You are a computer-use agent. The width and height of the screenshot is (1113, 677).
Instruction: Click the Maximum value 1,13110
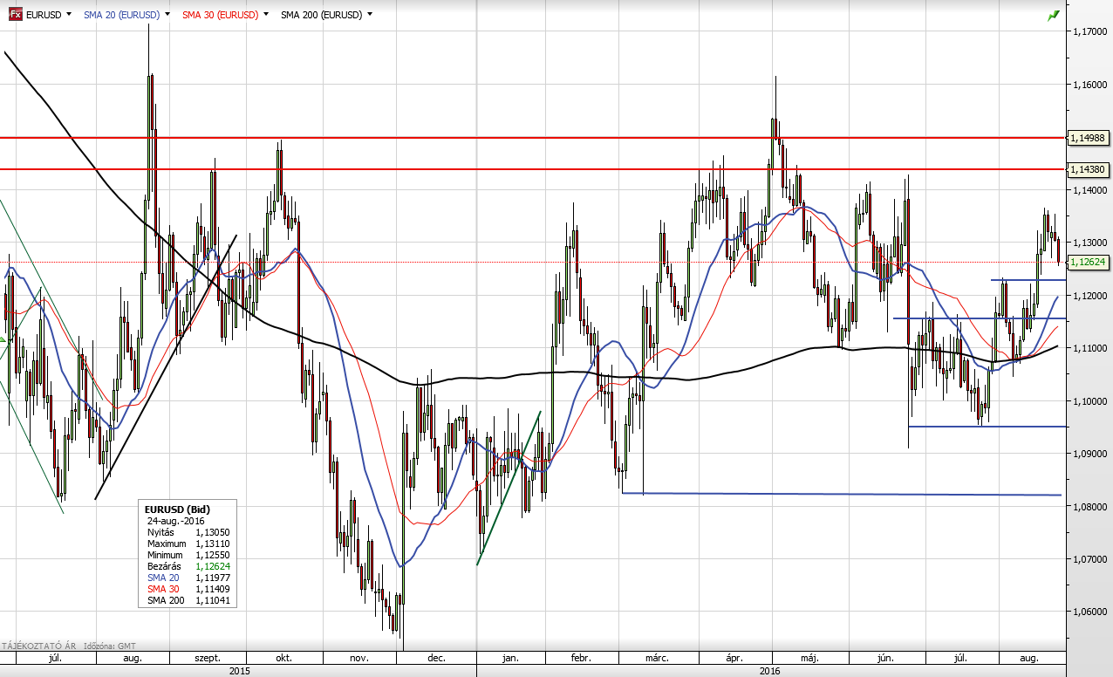[212, 544]
